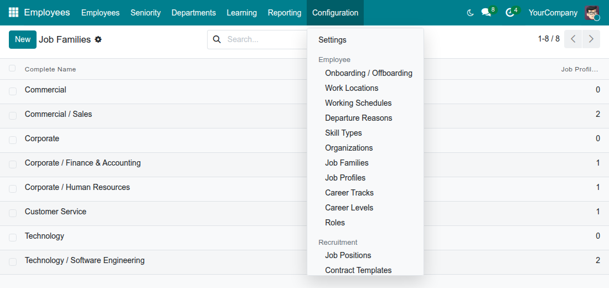Open the user avatar menu
The image size is (609, 288).
(x=592, y=13)
